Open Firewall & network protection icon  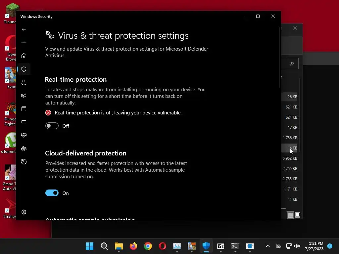click(24, 96)
